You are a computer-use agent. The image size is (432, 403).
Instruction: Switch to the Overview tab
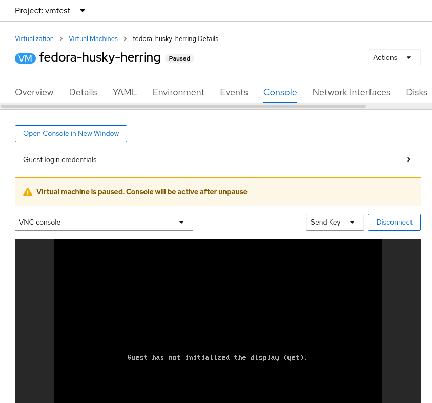[34, 92]
